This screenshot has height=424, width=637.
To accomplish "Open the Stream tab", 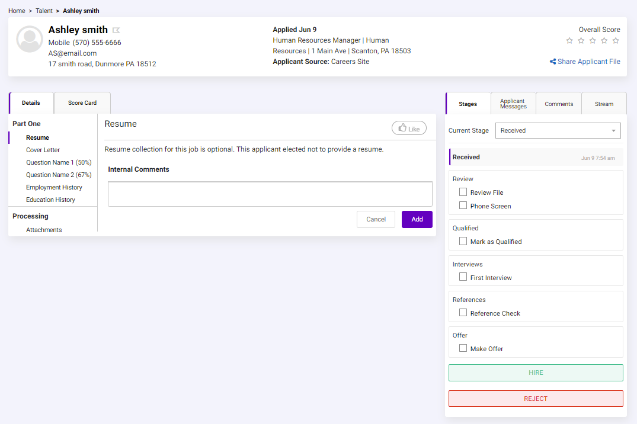I will pyautogui.click(x=604, y=104).
